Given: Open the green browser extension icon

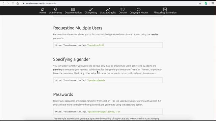Looking at the screenshot, I should coord(206,3).
